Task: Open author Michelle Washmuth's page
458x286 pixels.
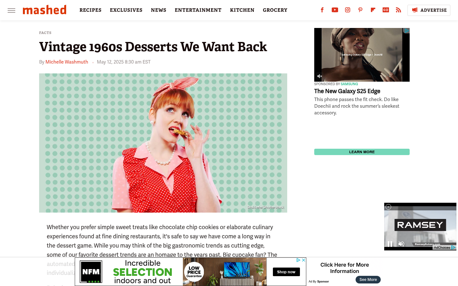Action: [x=67, y=62]
